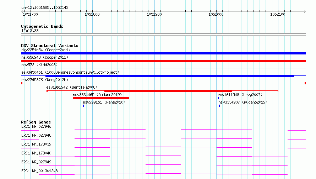Open the ERC1|NR_027948 transcript

tap(36, 135)
